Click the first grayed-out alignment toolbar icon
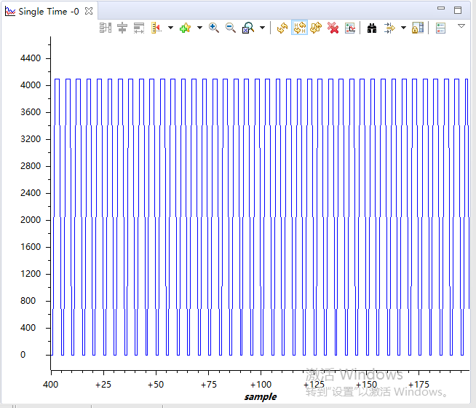This screenshot has height=408, width=476. point(106,28)
